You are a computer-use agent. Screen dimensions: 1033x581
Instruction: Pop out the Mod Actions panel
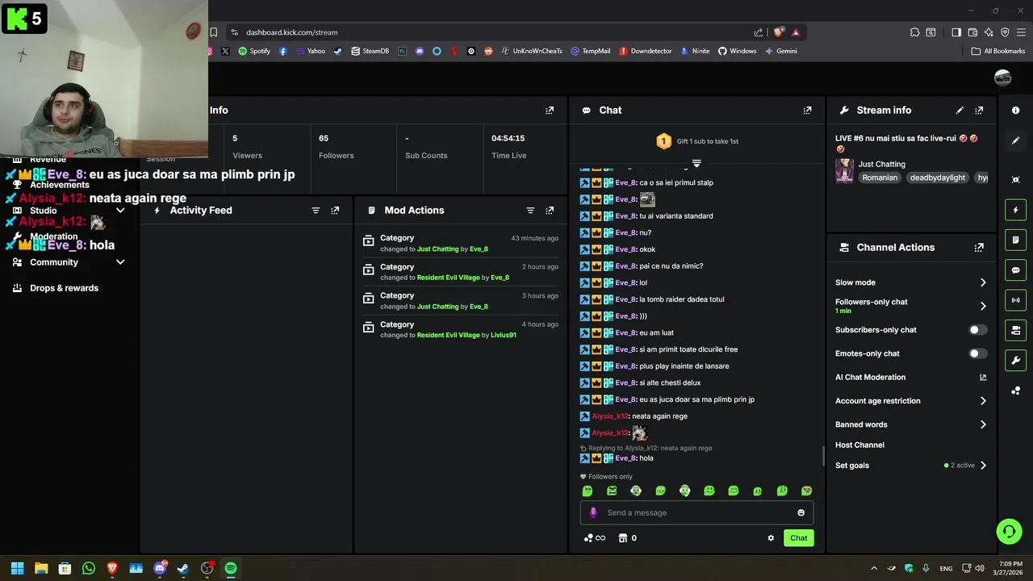pos(550,211)
